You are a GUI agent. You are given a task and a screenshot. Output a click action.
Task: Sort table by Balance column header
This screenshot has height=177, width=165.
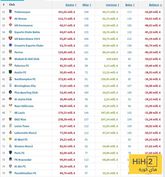pos(155,5)
